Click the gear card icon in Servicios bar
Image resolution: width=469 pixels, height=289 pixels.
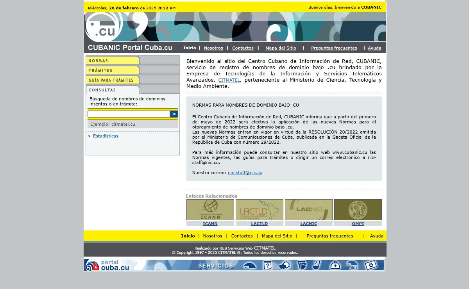371,266
